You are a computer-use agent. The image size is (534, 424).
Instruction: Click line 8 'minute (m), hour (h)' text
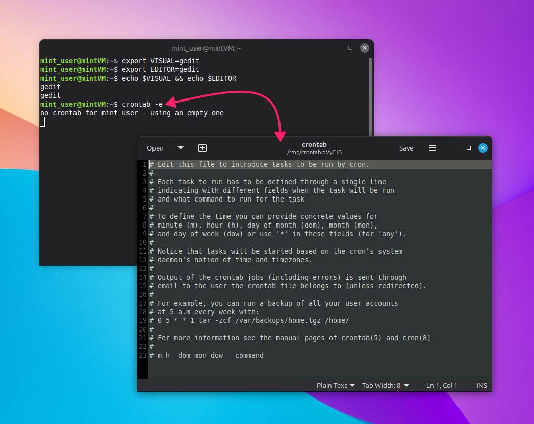[x=264, y=225]
